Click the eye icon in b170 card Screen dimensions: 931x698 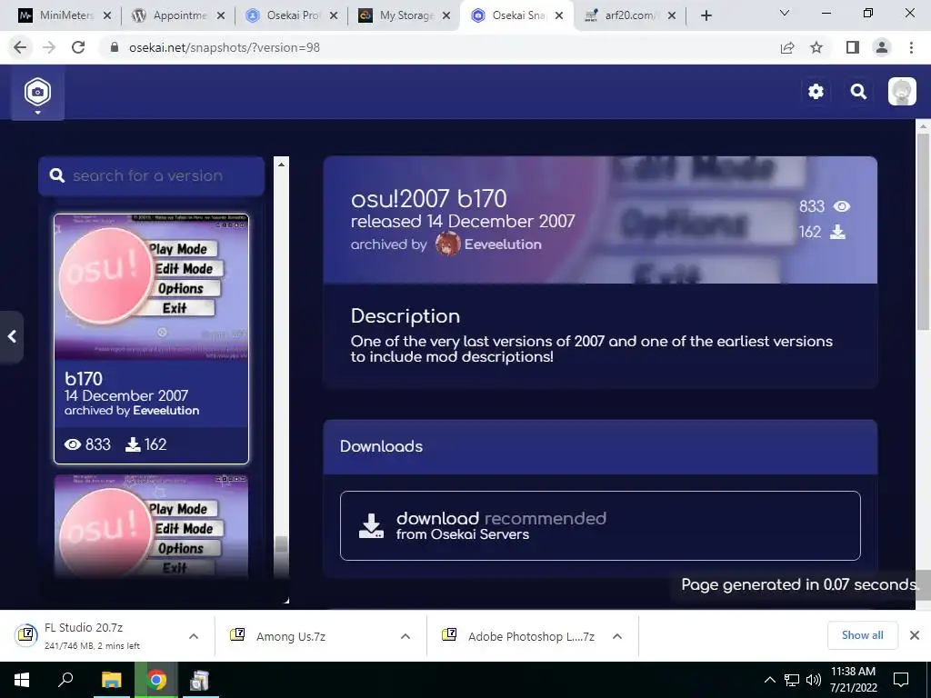(x=73, y=444)
